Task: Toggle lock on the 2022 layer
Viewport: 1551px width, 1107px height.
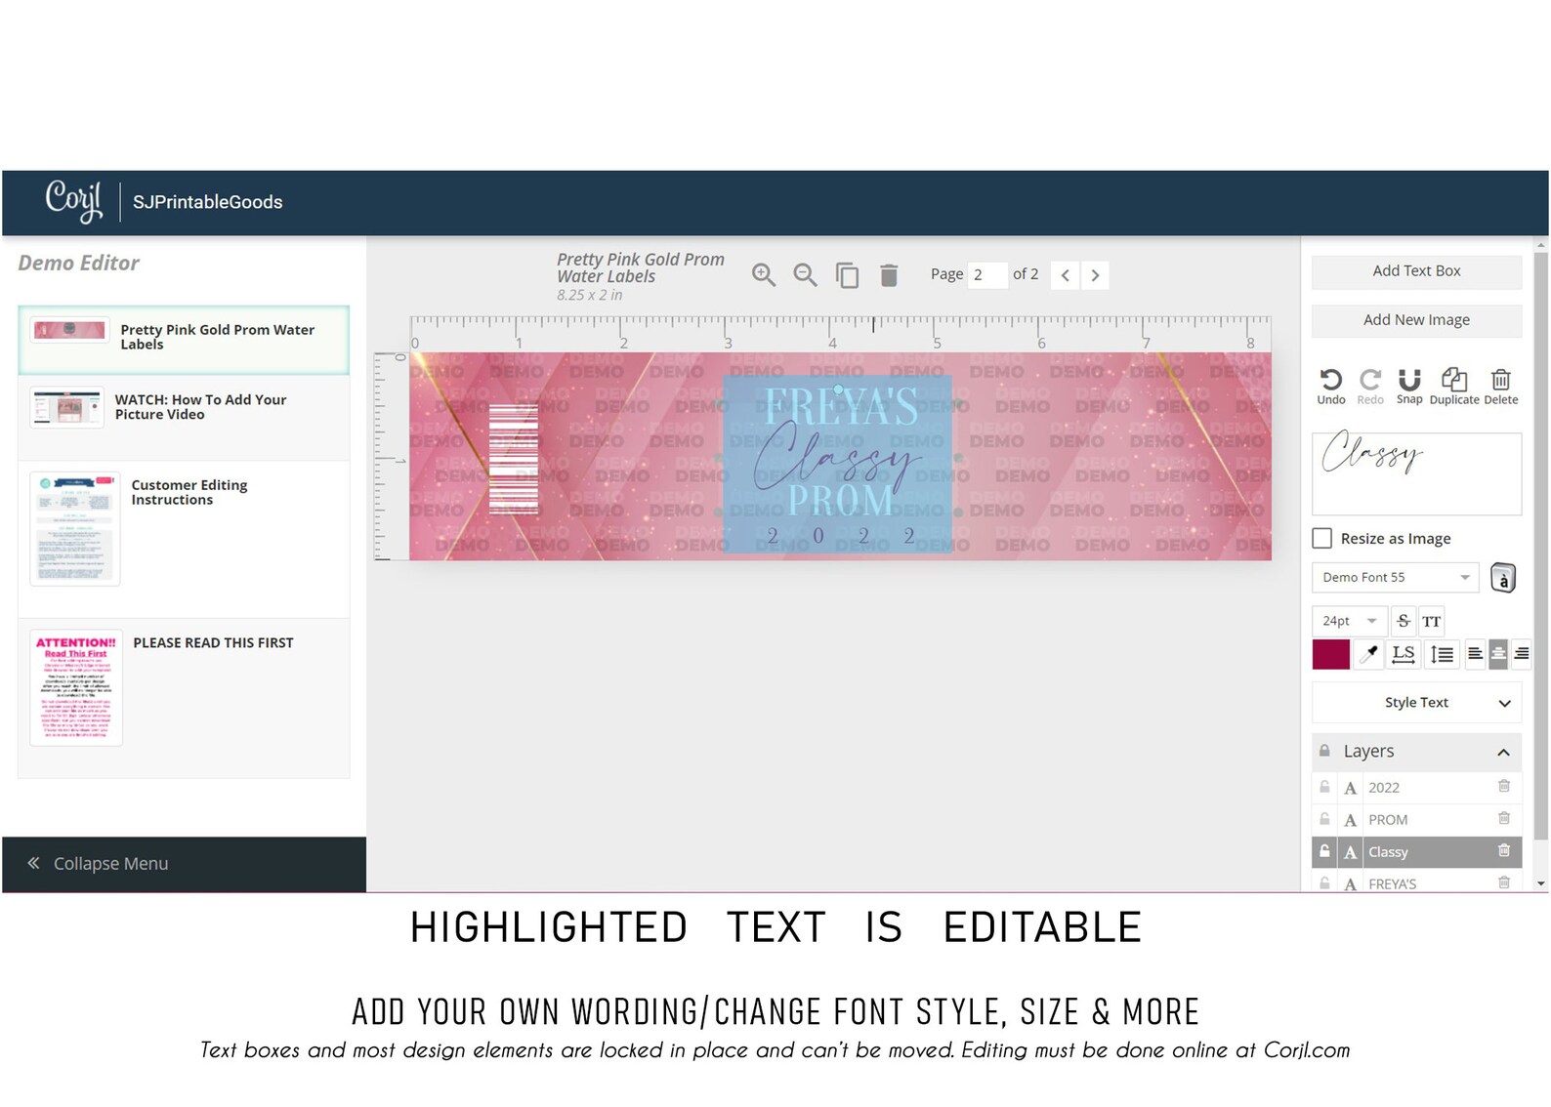Action: (x=1324, y=787)
